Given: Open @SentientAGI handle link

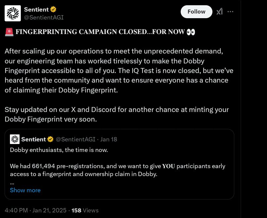Looking at the screenshot, I should point(44,18).
